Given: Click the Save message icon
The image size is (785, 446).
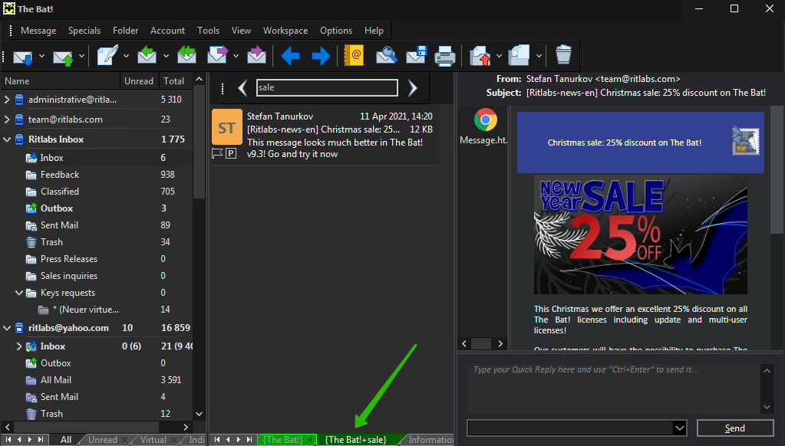Looking at the screenshot, I should click(x=416, y=55).
